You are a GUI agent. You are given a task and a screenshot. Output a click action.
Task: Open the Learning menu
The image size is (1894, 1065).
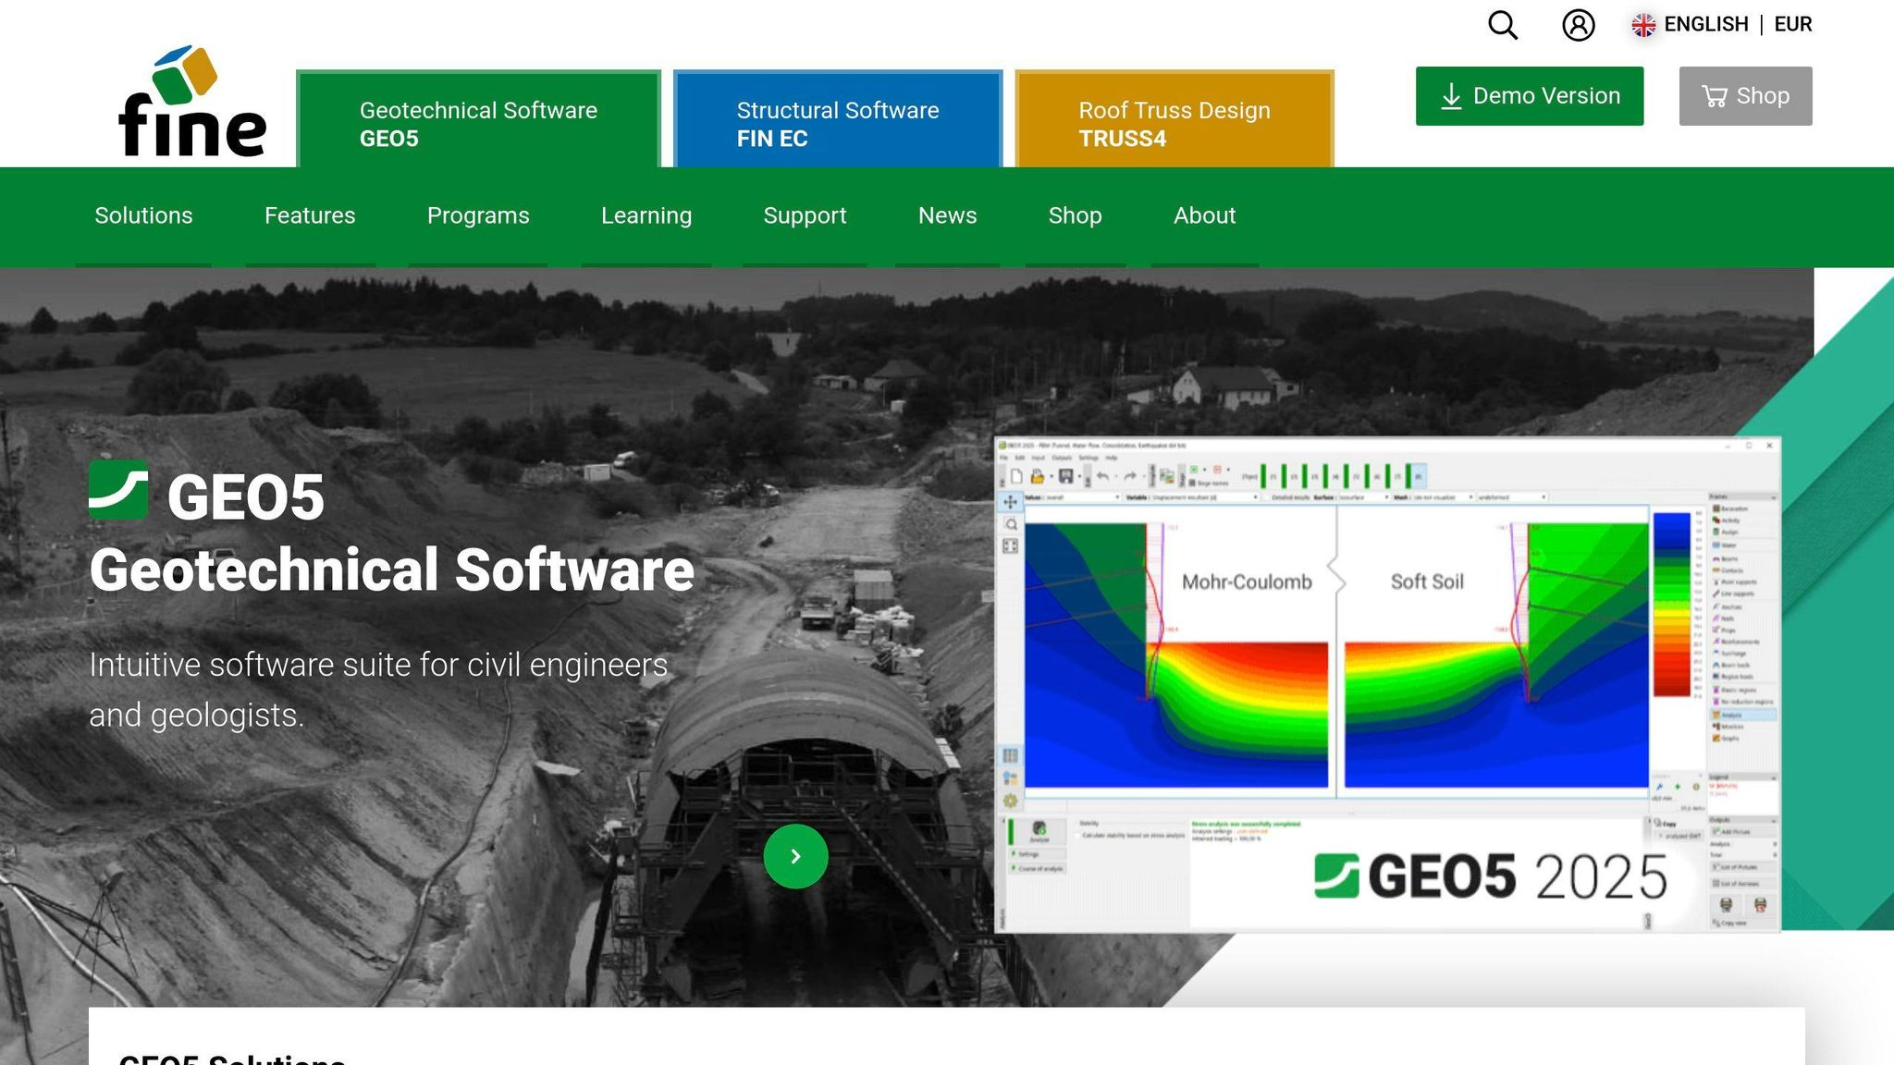(x=646, y=215)
